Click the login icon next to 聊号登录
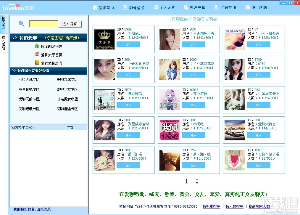Screen dimensions: 300x215 point(125,7)
